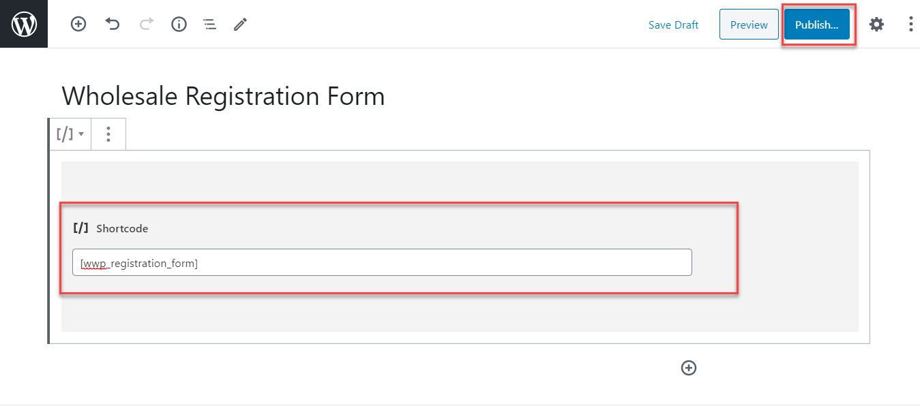Click Save Draft
The height and width of the screenshot is (406, 920).
pos(673,25)
